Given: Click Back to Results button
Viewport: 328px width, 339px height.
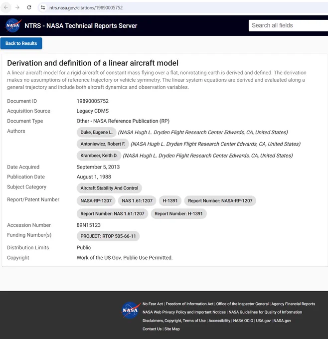Looking at the screenshot, I should tap(21, 43).
